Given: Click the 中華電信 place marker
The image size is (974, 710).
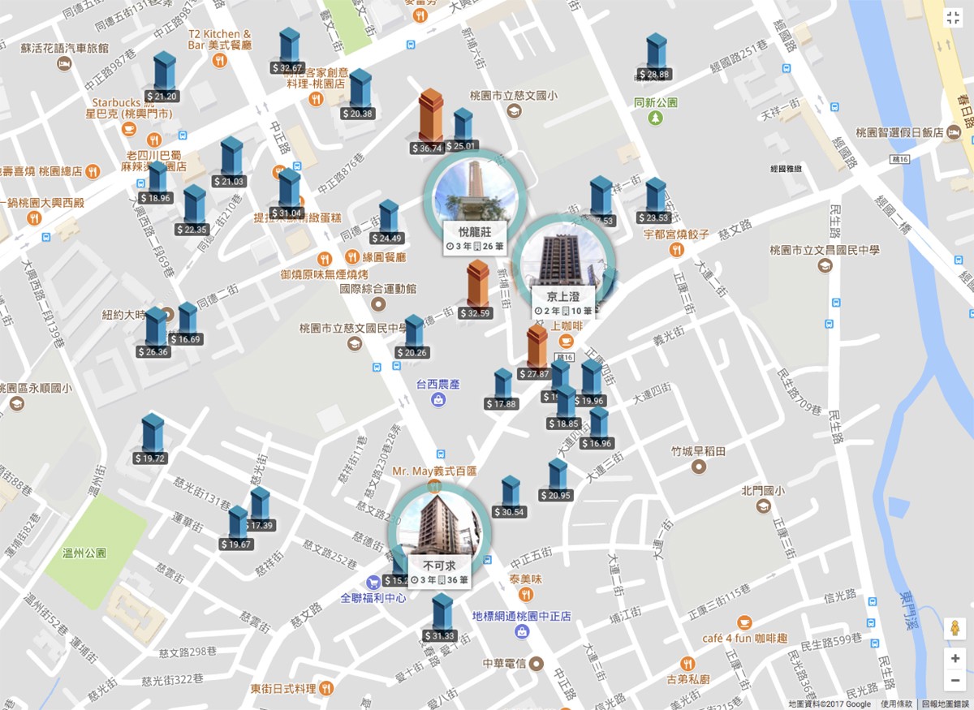Looking at the screenshot, I should click(x=536, y=663).
